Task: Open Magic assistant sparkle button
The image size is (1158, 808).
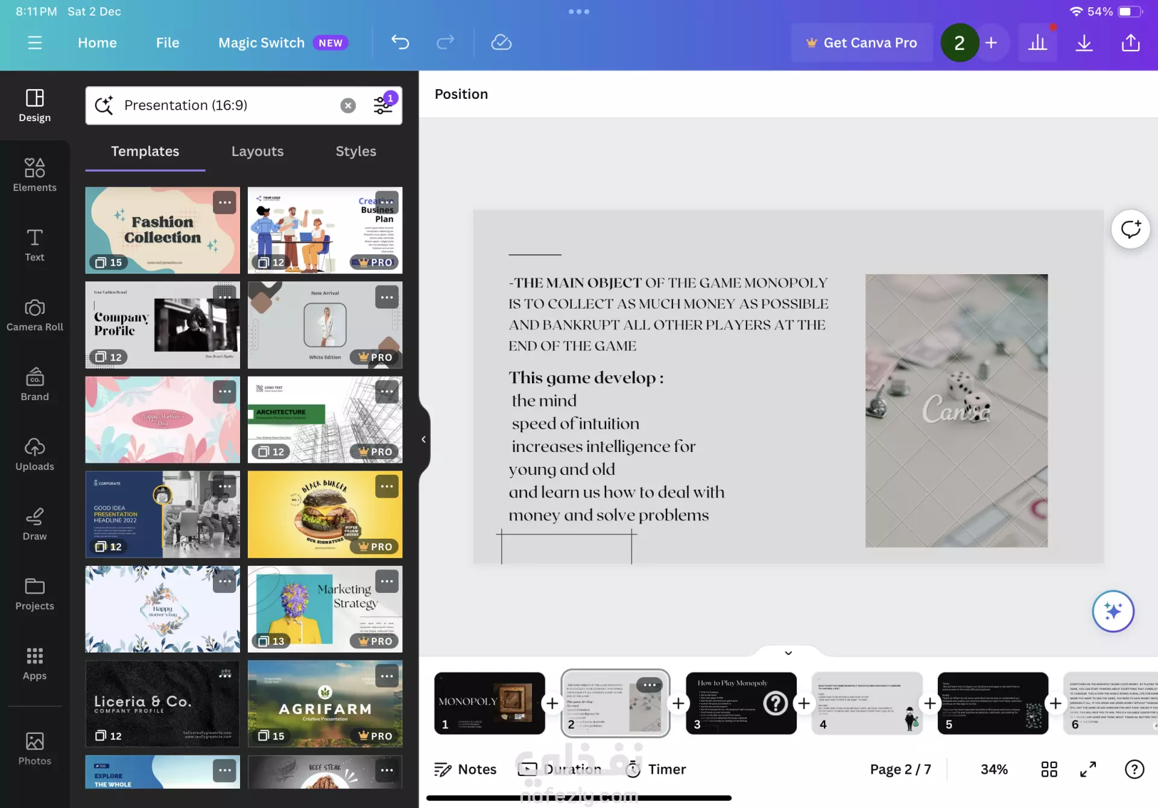Action: [1113, 611]
